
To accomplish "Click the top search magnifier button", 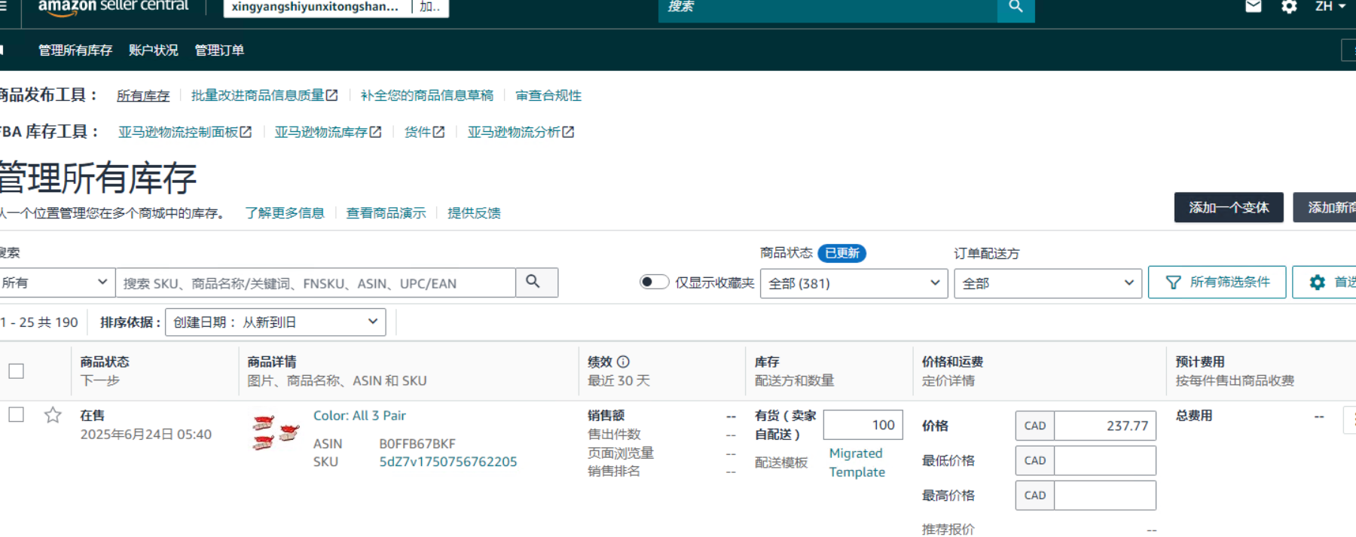I will 1015,7.
